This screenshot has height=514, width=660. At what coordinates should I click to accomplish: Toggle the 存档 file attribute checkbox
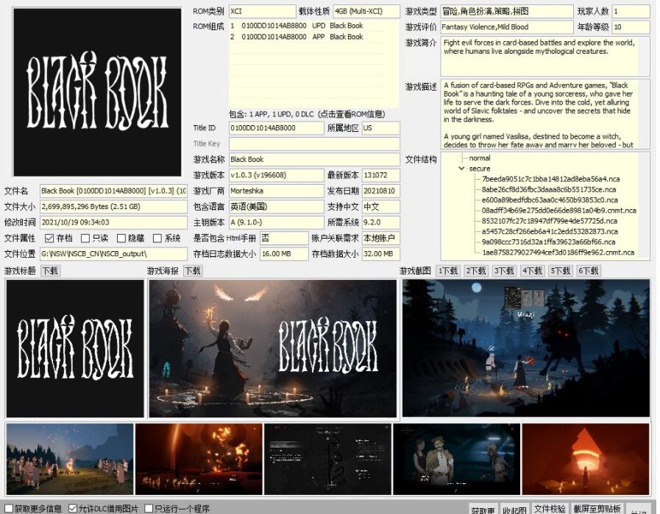(x=49, y=239)
